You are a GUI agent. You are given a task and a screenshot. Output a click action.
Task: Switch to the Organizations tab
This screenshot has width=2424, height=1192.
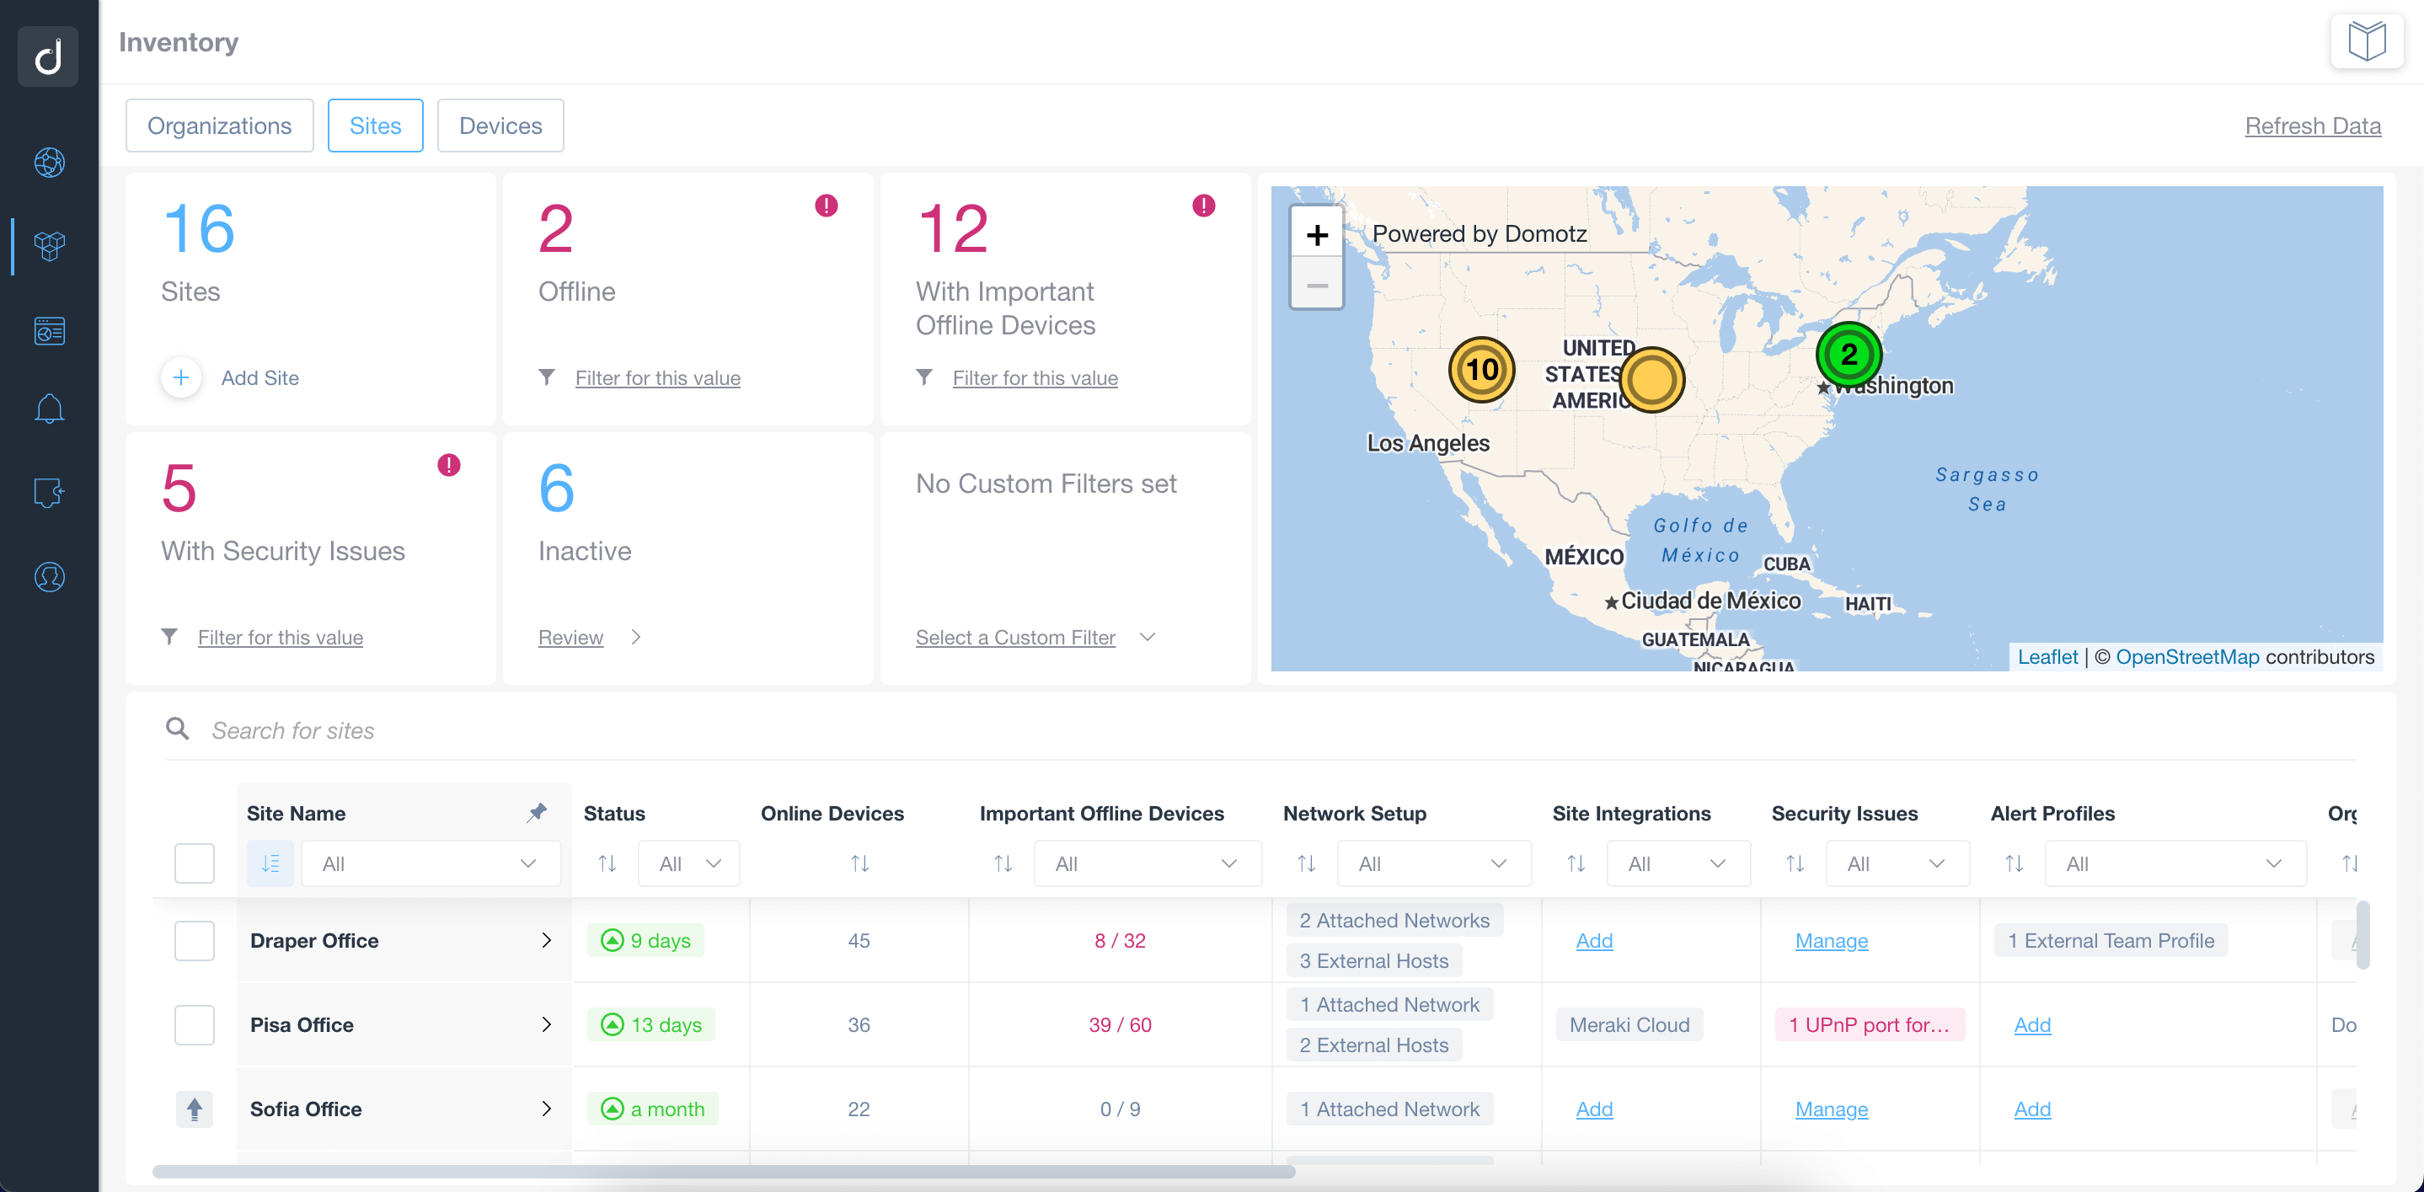(219, 126)
